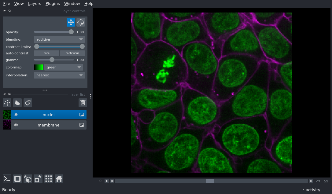Image resolution: width=332 pixels, height=194 pixels.
Task: Open the napari IPython console
Action: point(7,179)
